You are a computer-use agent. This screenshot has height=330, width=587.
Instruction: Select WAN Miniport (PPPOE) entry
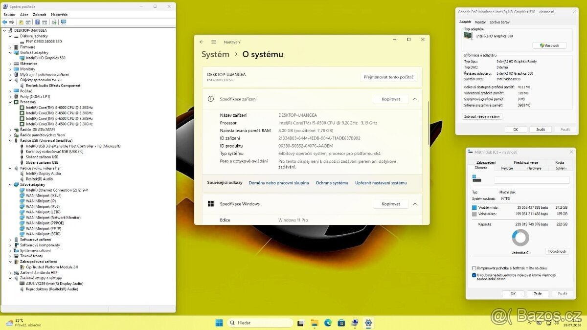pyautogui.click(x=45, y=223)
